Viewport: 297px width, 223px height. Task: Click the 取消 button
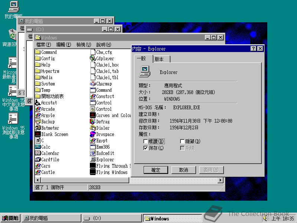183,170
